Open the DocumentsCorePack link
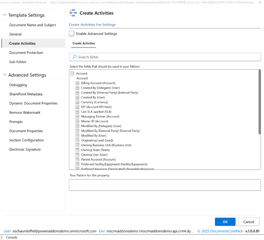 (x=220, y=231)
